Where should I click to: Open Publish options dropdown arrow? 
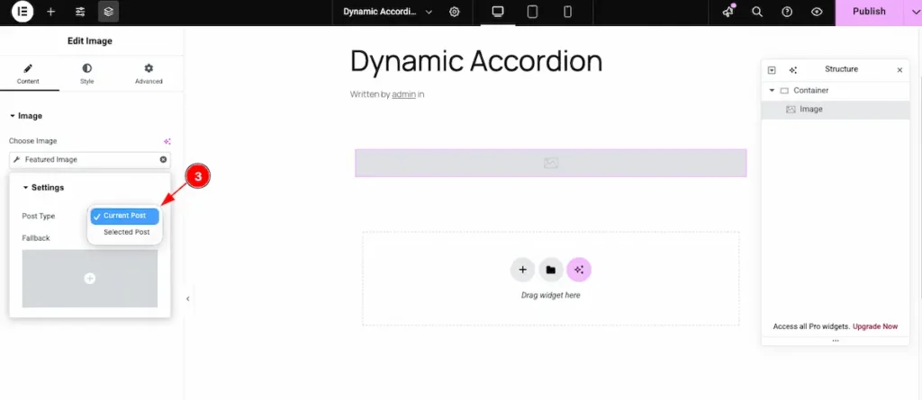tap(912, 12)
